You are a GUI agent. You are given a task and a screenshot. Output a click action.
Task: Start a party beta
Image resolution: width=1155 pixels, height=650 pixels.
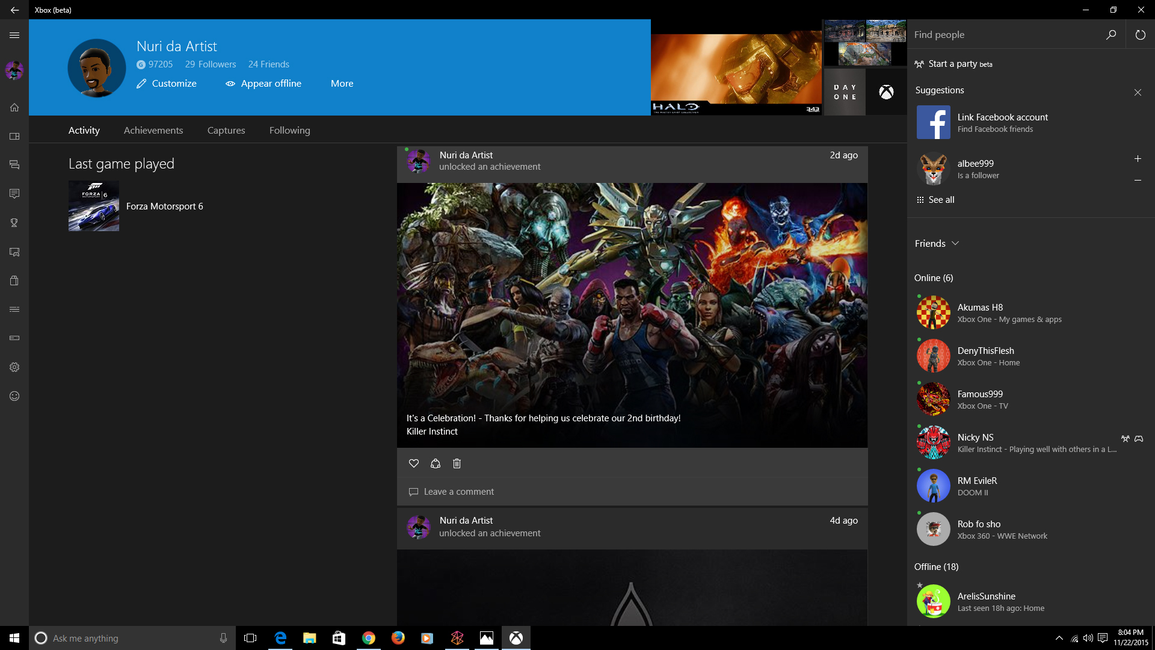(953, 64)
